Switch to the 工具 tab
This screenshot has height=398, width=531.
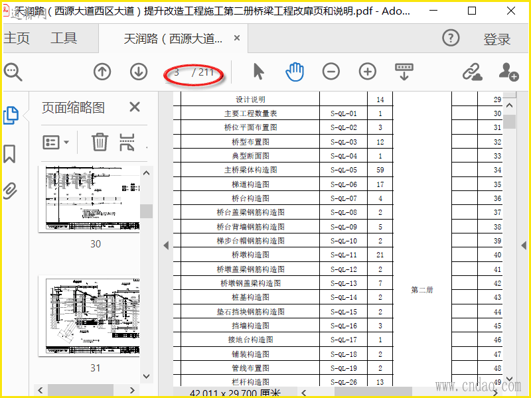pos(64,38)
